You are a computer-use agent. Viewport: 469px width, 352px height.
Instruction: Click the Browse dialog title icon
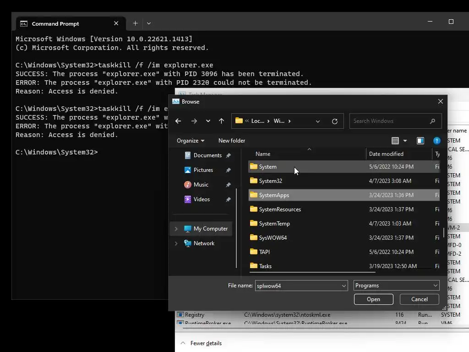[176, 101]
